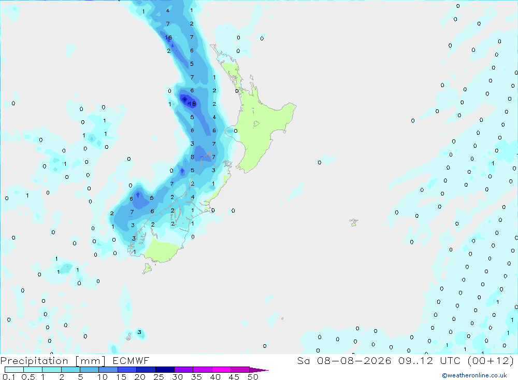The image size is (518, 380).
Task: Pick the 15–20 mm legend color swatch
Action: [x=127, y=370]
